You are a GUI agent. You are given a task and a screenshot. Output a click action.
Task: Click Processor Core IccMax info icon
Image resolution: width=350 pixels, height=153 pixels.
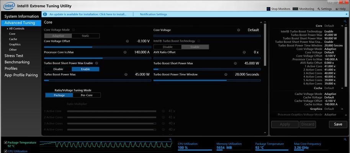pyautogui.click(x=125, y=52)
